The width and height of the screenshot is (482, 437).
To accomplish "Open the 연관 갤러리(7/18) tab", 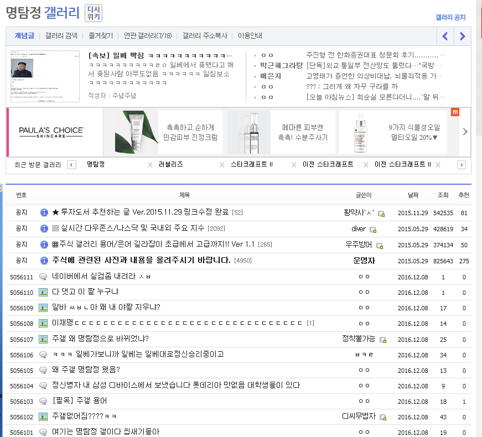I will pos(148,36).
